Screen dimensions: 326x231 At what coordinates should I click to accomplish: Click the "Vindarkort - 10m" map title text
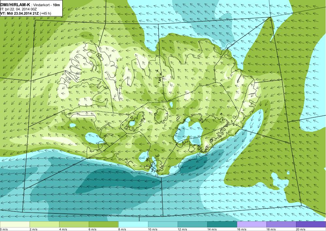[47, 5]
